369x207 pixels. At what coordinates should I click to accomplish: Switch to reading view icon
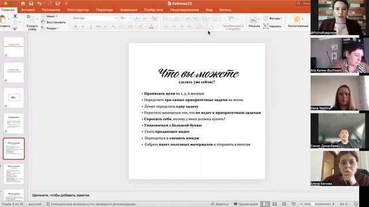(284, 204)
